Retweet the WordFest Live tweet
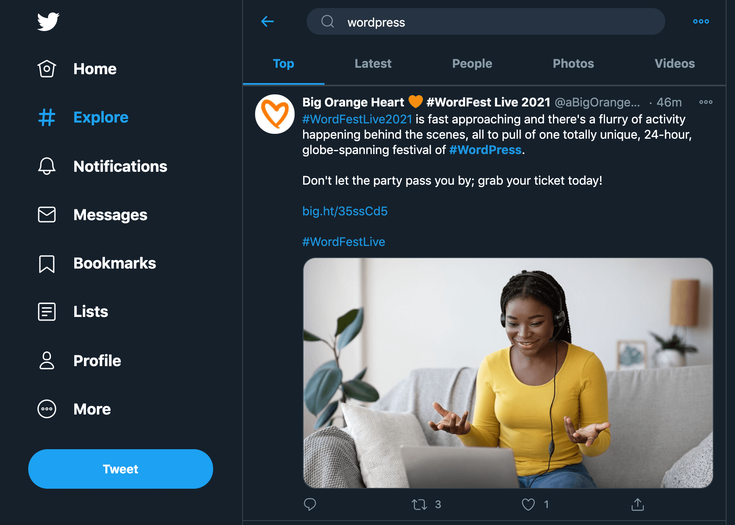Viewport: 735px width, 525px height. pyautogui.click(x=420, y=504)
